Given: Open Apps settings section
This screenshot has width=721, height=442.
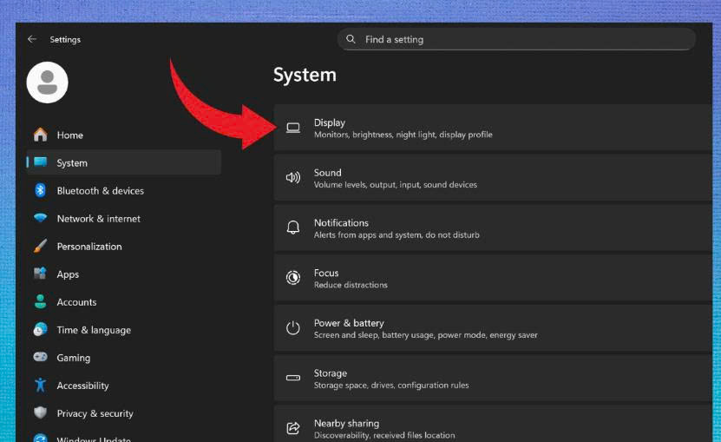Looking at the screenshot, I should click(124, 274).
